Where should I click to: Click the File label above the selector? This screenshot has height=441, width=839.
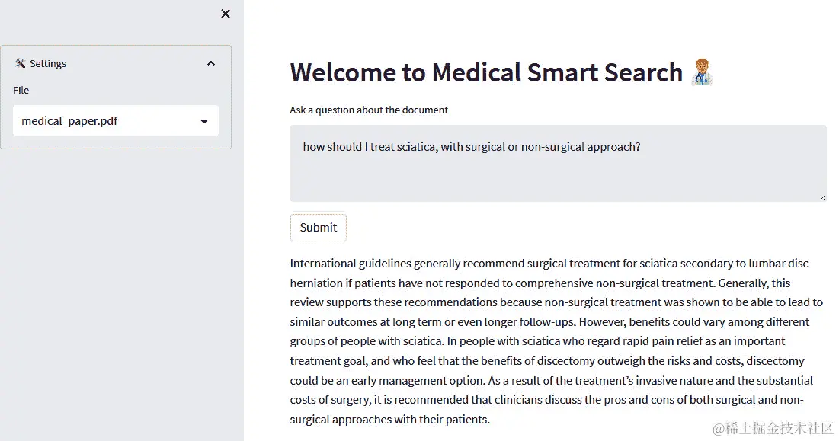click(x=21, y=91)
